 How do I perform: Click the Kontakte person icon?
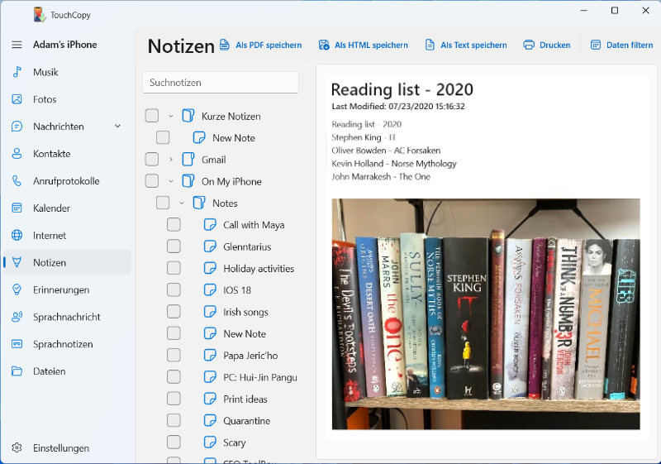(x=17, y=154)
